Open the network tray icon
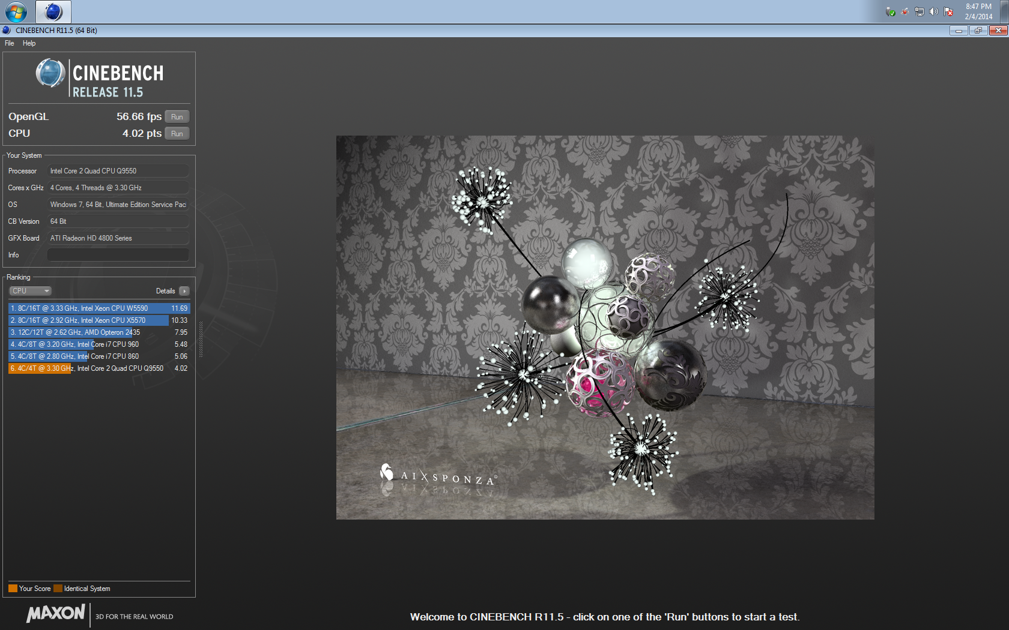Viewport: 1009px width, 630px height. [x=920, y=11]
